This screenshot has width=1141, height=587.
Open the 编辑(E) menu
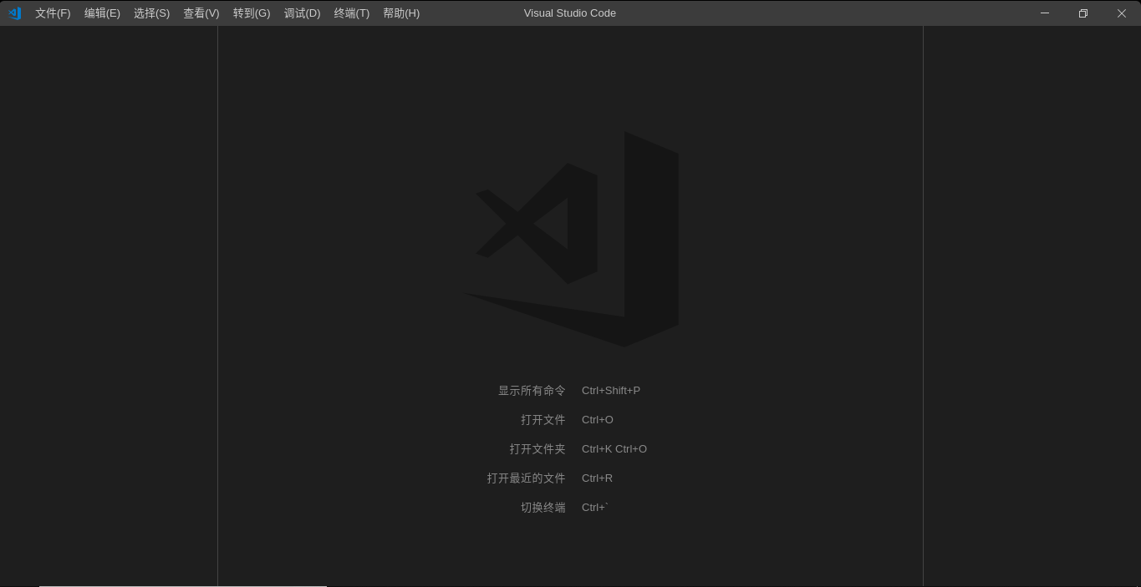click(x=102, y=13)
